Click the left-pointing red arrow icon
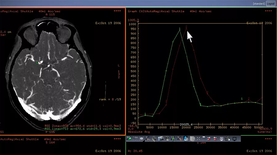The height and width of the screenshot is (155, 277). pyautogui.click(x=215, y=139)
